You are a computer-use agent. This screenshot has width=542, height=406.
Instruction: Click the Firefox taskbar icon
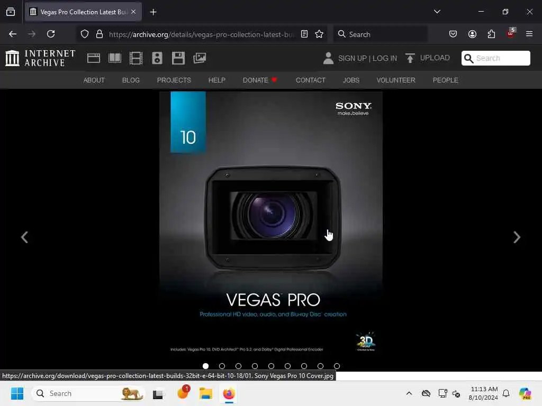pyautogui.click(x=229, y=393)
